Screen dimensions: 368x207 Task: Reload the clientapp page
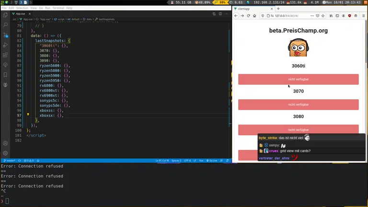click(248, 16)
